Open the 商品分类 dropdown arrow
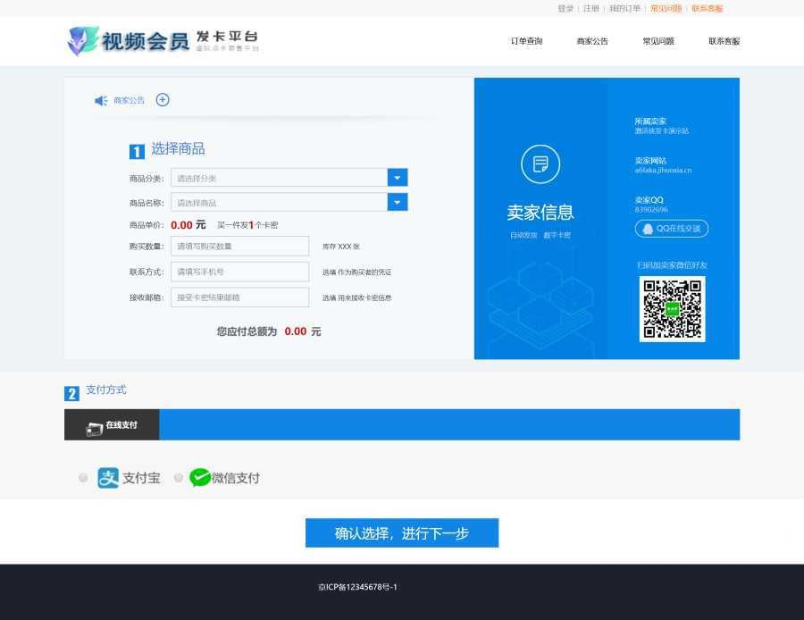 tap(398, 178)
